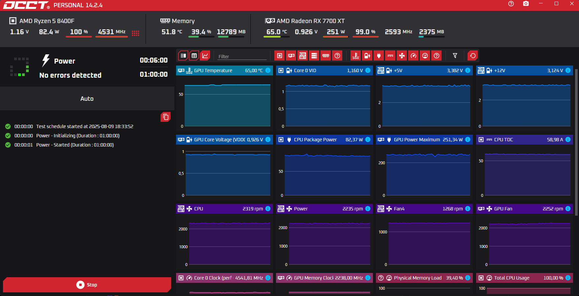The height and width of the screenshot is (296, 579).
Task: Switch to the list view layout
Action: 183,56
